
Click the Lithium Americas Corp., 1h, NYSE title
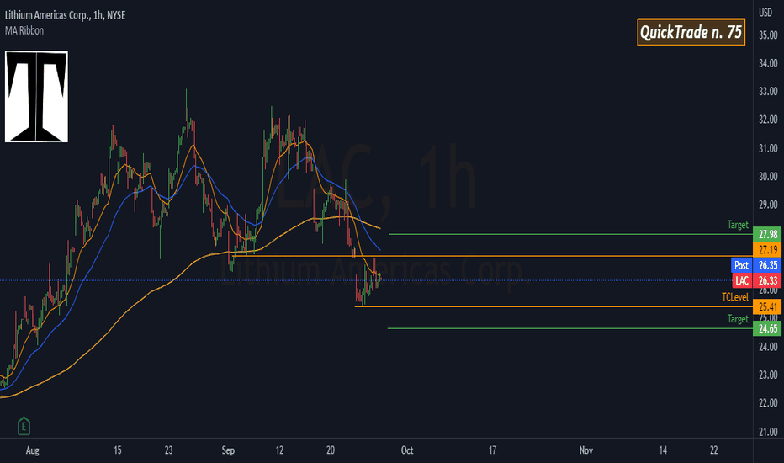tap(65, 15)
